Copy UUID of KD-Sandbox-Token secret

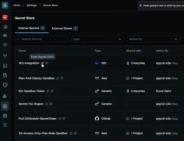click(48, 91)
